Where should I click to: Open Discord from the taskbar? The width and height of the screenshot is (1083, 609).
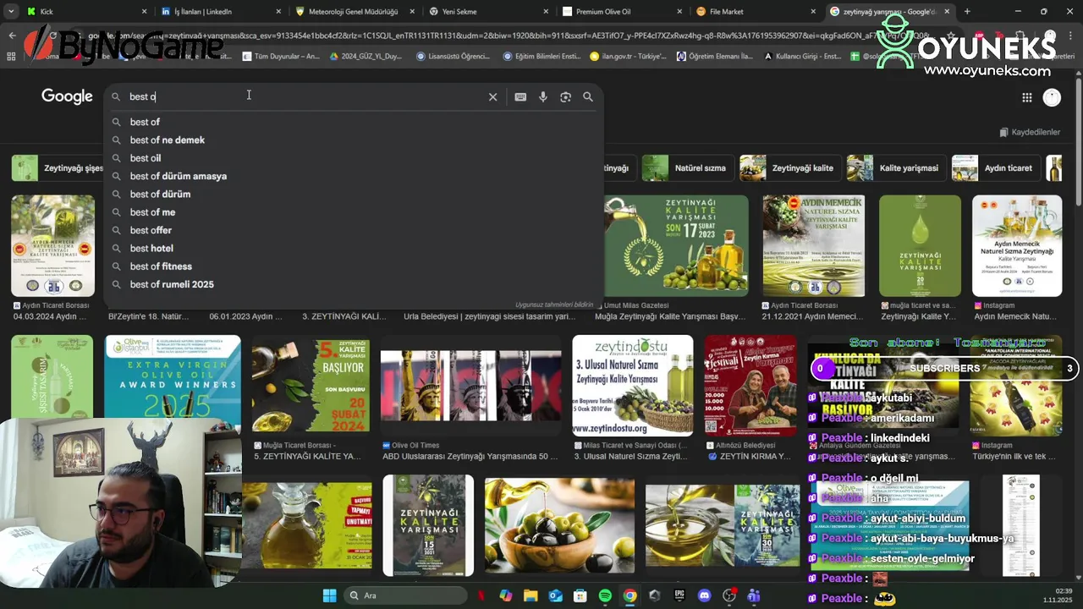[x=704, y=595]
